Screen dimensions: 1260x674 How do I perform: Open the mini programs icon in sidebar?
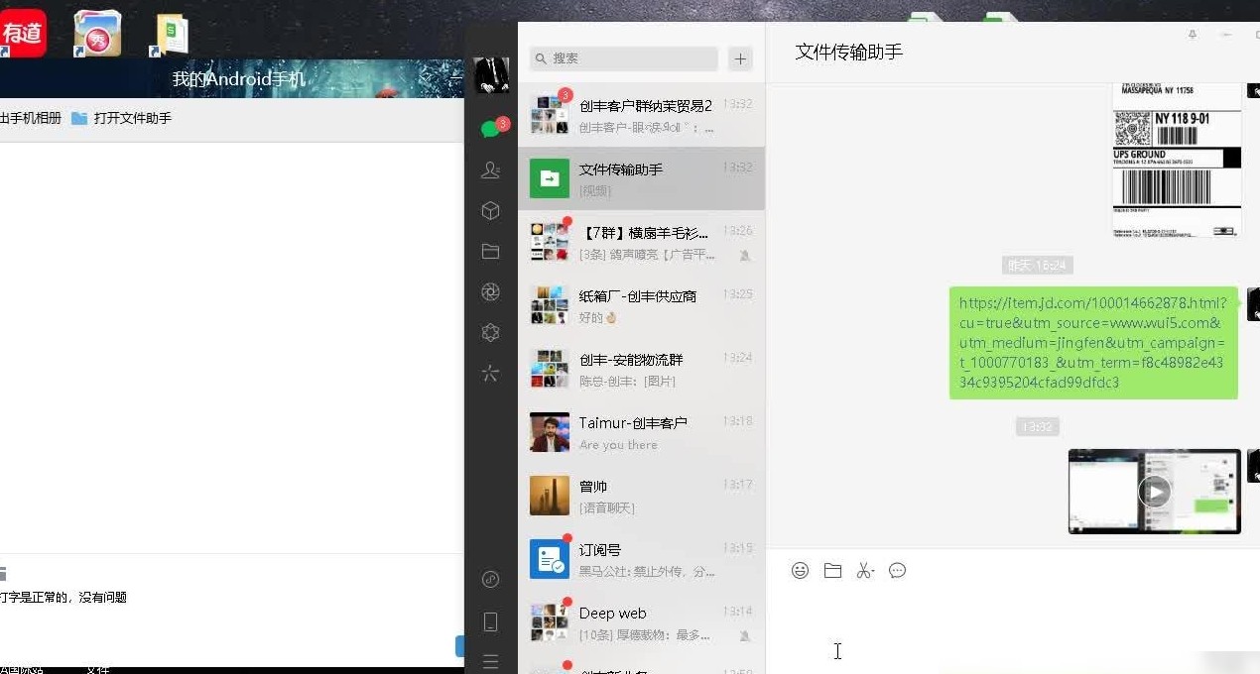(490, 580)
